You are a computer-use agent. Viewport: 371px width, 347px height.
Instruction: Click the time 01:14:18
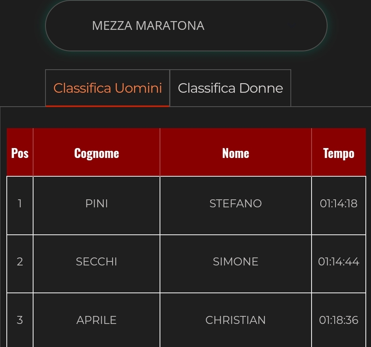(x=338, y=204)
